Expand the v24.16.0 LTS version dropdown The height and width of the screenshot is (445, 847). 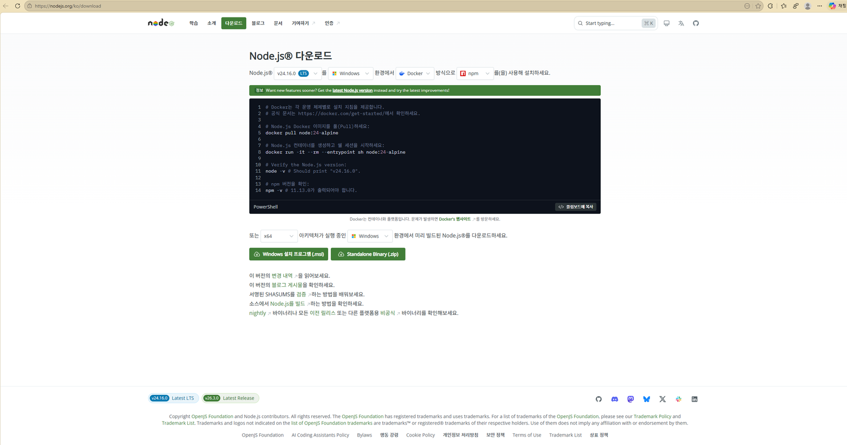297,74
